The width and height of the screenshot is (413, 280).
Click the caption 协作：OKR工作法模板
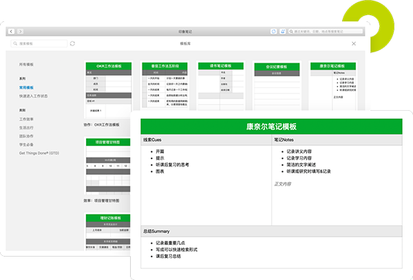click(x=102, y=125)
